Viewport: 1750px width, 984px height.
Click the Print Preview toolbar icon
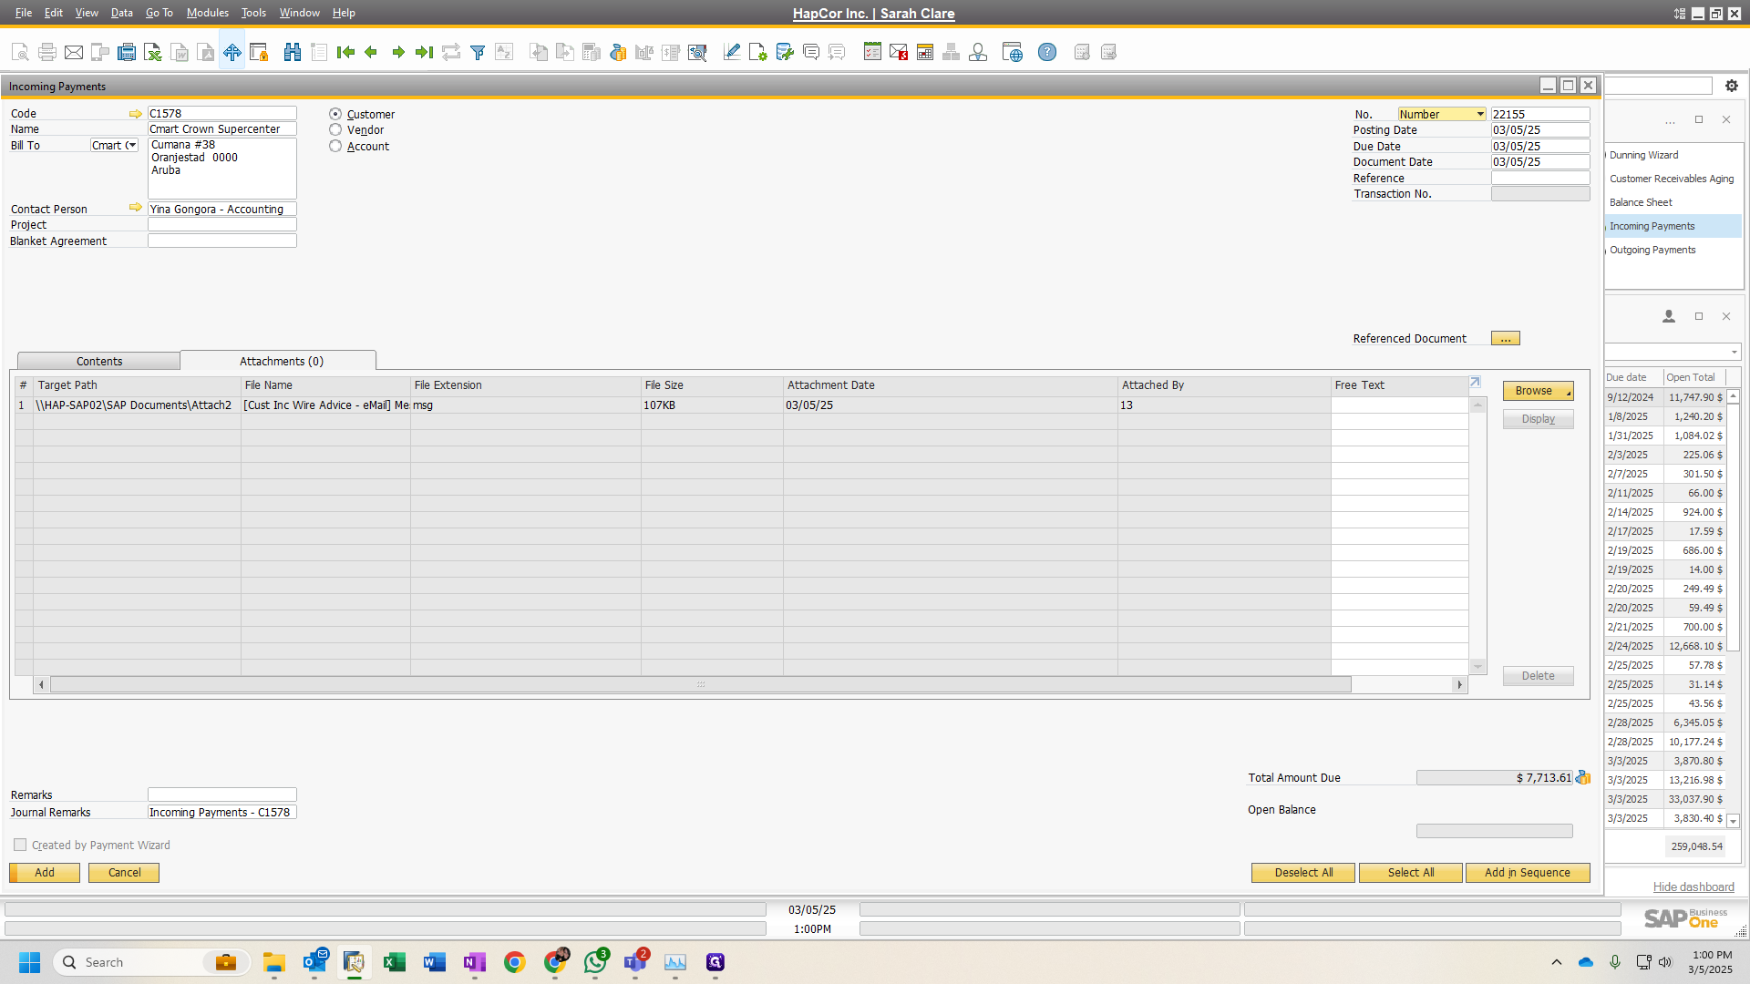pyautogui.click(x=20, y=52)
